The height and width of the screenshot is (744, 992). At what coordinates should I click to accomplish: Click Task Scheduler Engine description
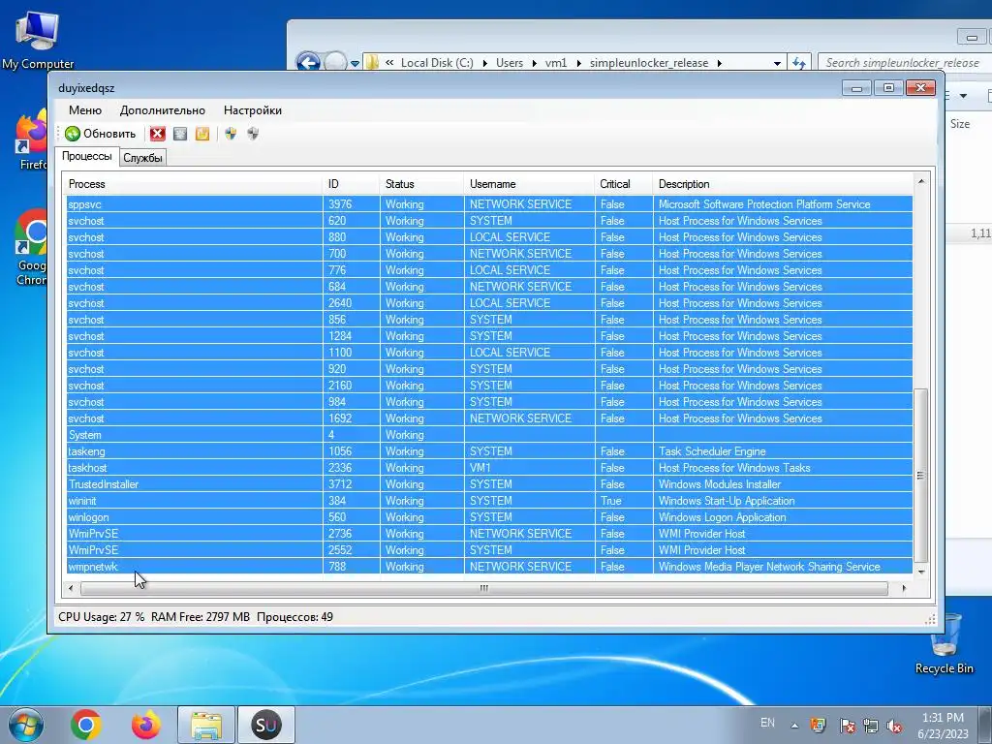712,451
